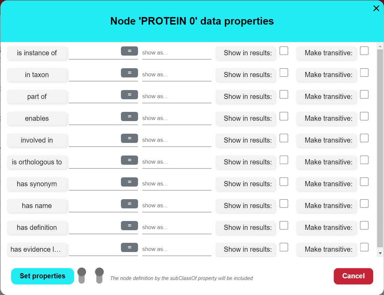Tick Show in results for 'in taxon'
This screenshot has height=295, width=384.
point(284,73)
